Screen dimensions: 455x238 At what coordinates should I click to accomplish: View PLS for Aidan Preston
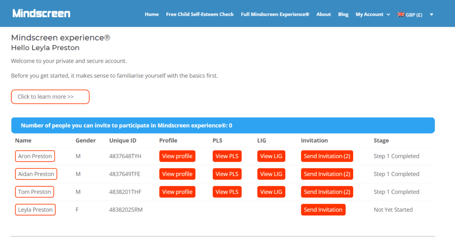click(x=227, y=174)
